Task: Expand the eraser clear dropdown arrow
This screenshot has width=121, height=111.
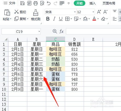Action: click(107, 19)
